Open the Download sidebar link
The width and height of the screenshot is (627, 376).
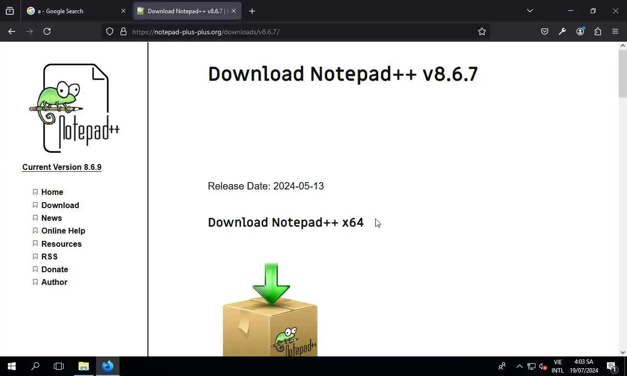60,205
